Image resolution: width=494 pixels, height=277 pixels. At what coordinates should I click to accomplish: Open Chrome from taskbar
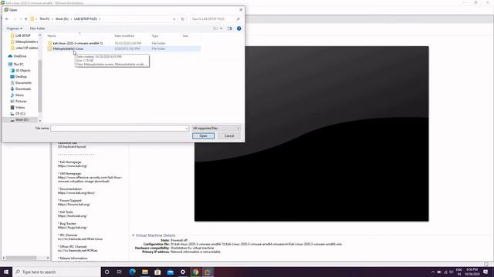tap(195, 272)
